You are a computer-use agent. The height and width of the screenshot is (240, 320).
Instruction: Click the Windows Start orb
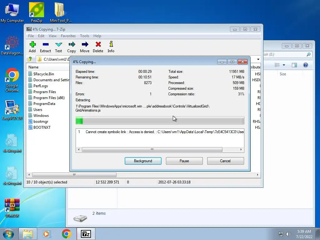pyautogui.click(x=8, y=234)
